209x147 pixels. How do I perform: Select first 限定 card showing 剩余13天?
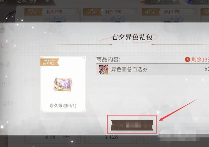tap(52, 15)
